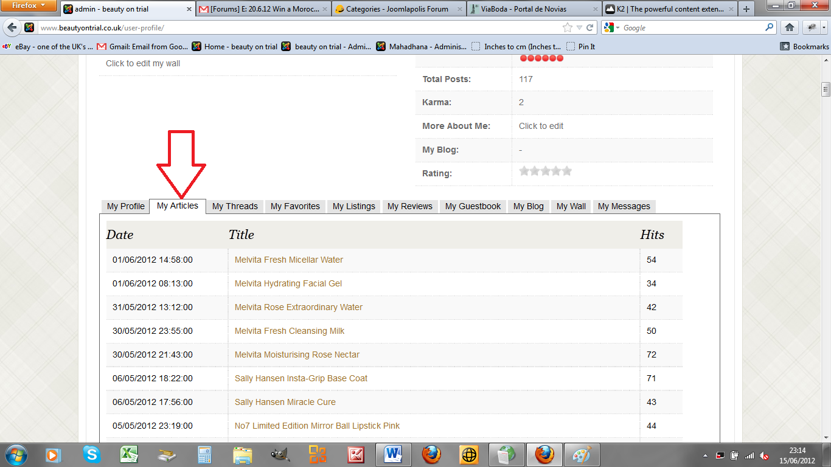
Task: Open the My Blog tab
Action: click(x=529, y=206)
